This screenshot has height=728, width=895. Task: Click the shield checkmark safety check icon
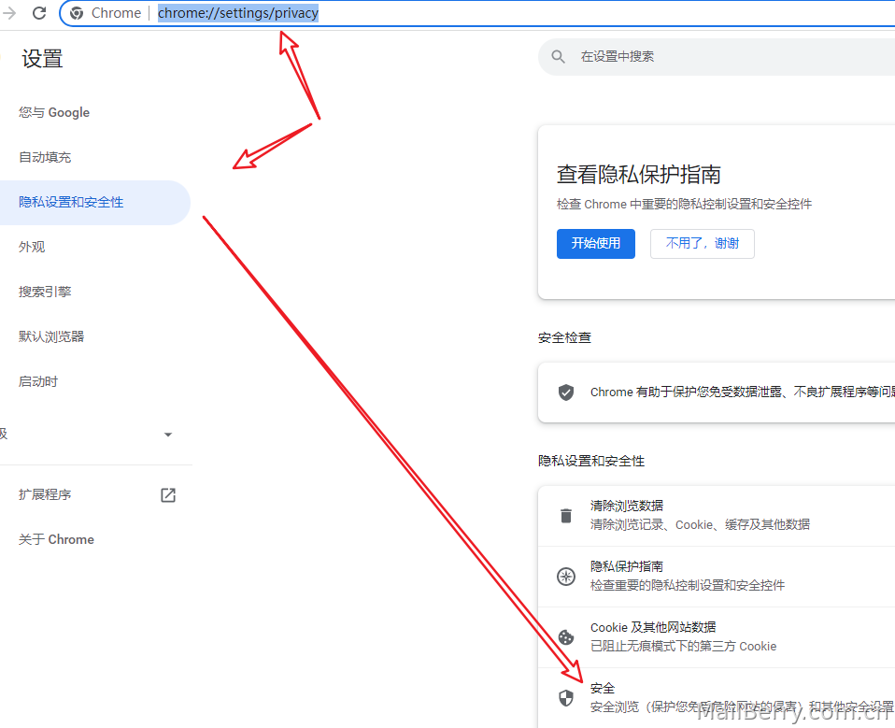click(565, 393)
